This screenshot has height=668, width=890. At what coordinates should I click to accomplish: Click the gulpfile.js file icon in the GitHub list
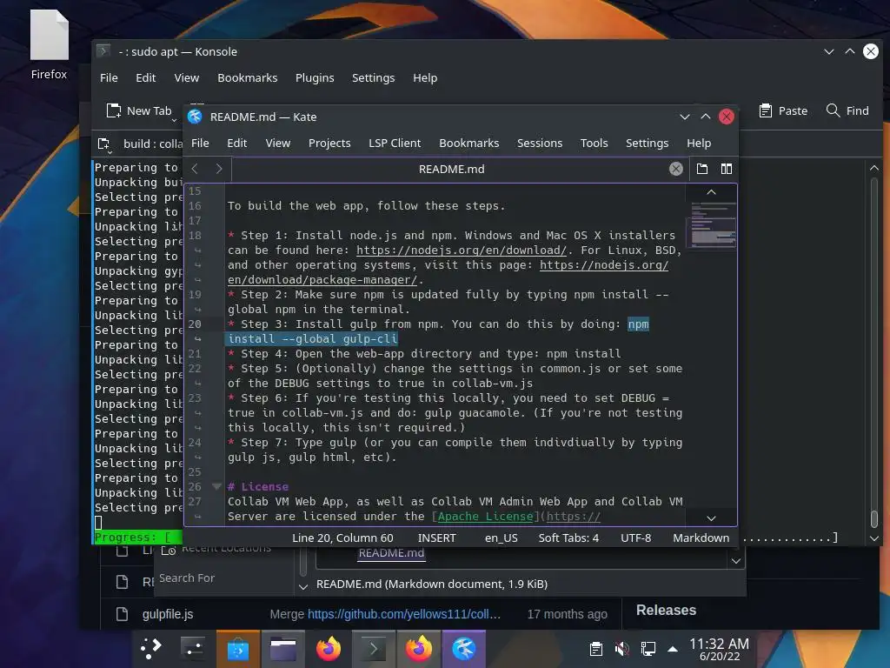pos(122,614)
